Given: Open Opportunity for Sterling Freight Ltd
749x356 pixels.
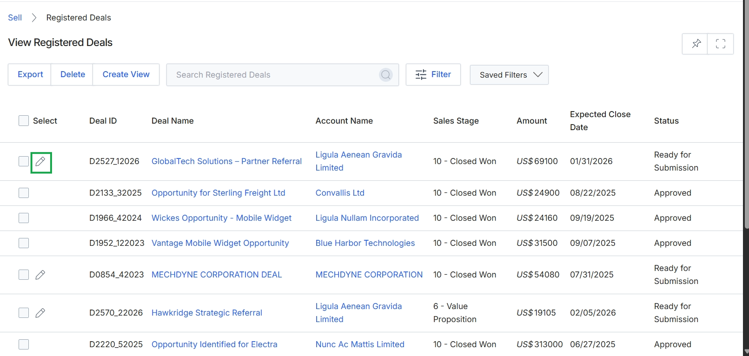Looking at the screenshot, I should (x=219, y=193).
